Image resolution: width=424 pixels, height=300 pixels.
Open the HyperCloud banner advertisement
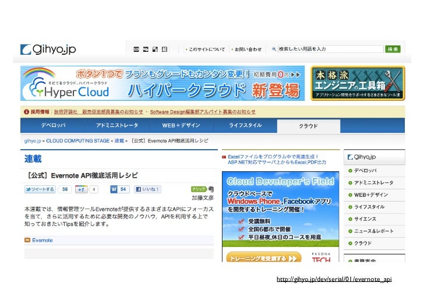click(x=162, y=83)
